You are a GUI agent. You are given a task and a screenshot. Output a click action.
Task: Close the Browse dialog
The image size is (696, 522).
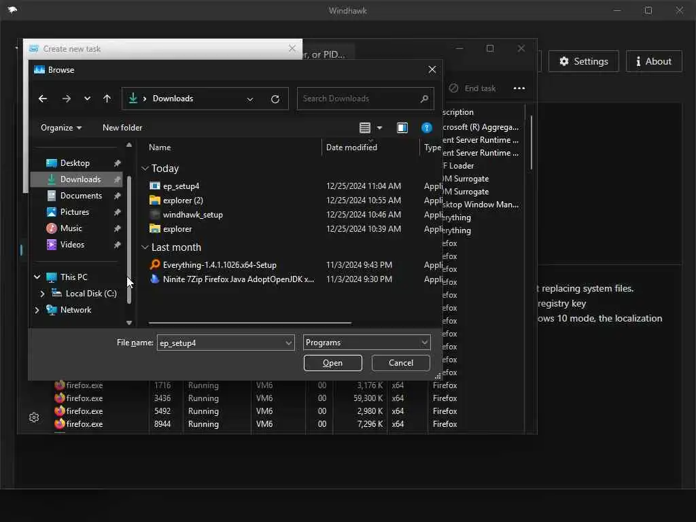432,70
